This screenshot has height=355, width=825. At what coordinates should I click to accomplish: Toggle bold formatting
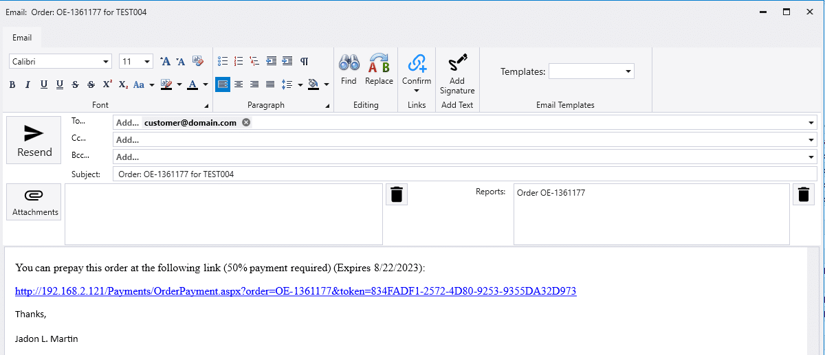pos(12,84)
